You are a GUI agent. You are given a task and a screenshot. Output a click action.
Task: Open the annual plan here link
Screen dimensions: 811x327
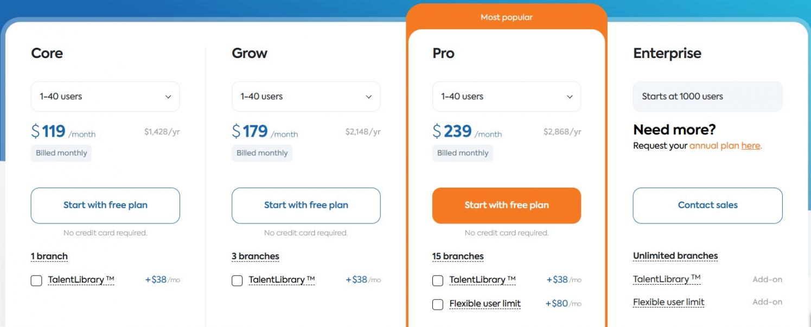725,146
